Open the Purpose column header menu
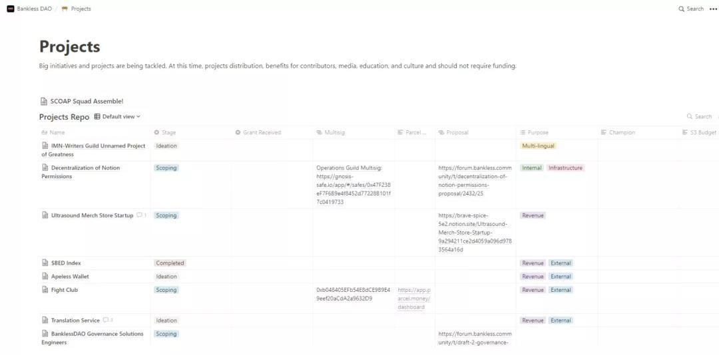This screenshot has width=719, height=355. coord(538,132)
